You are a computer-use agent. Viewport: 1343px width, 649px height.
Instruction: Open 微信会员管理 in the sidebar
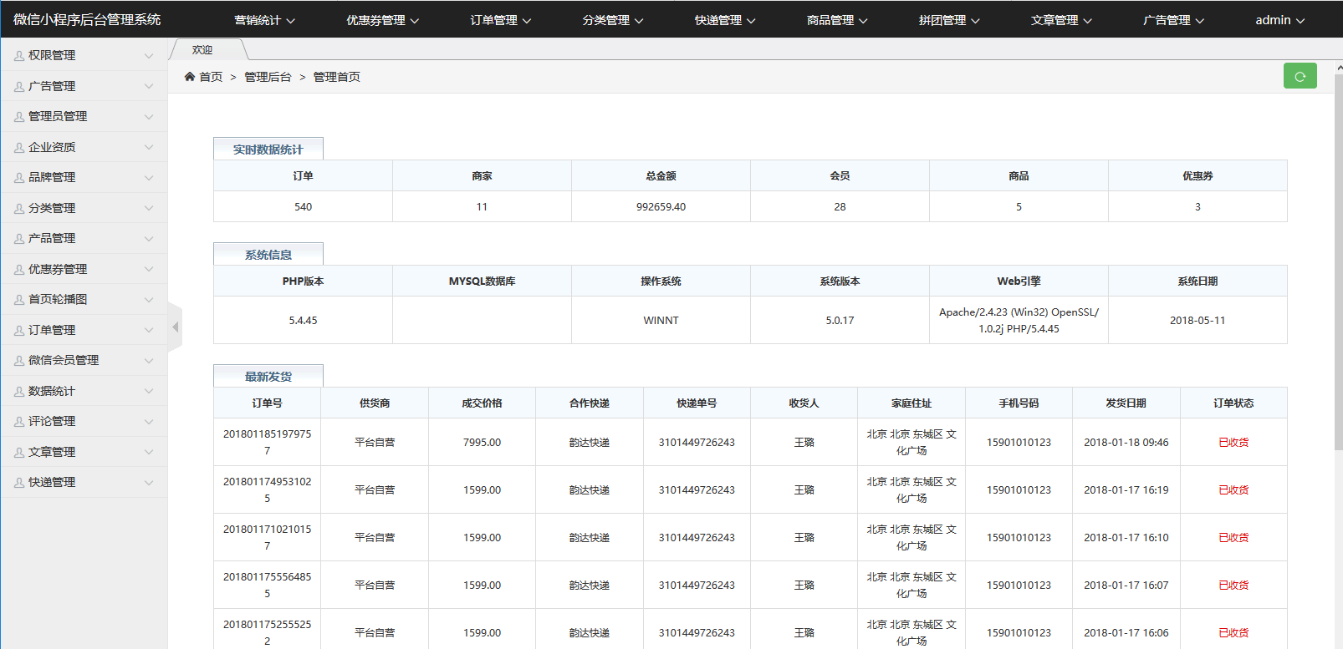64,361
